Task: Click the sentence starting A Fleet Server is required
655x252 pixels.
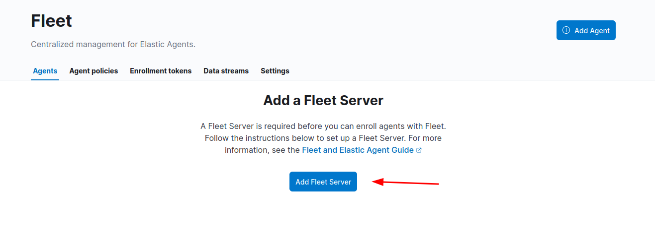Action: coord(323,126)
